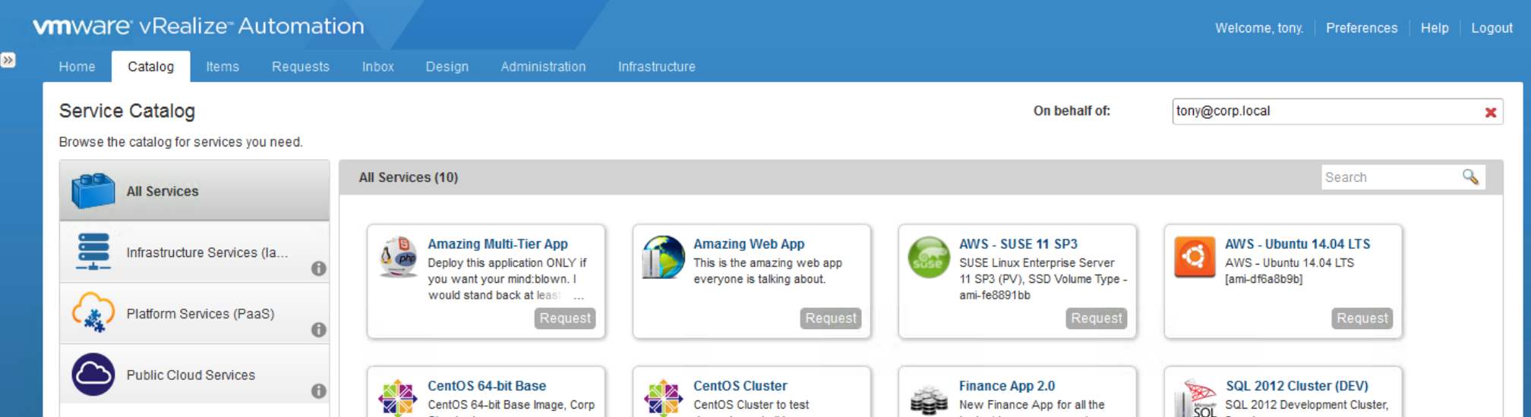Click the CentOS Cluster icon
The width and height of the screenshot is (1531, 417).
[x=663, y=397]
